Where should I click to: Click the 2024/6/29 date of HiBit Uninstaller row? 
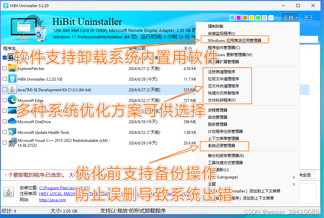point(143,79)
